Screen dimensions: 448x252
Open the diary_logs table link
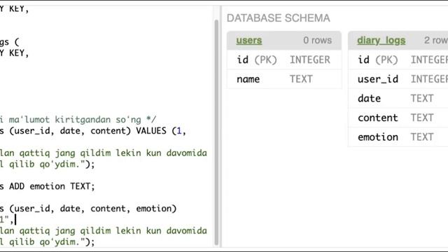coord(381,41)
